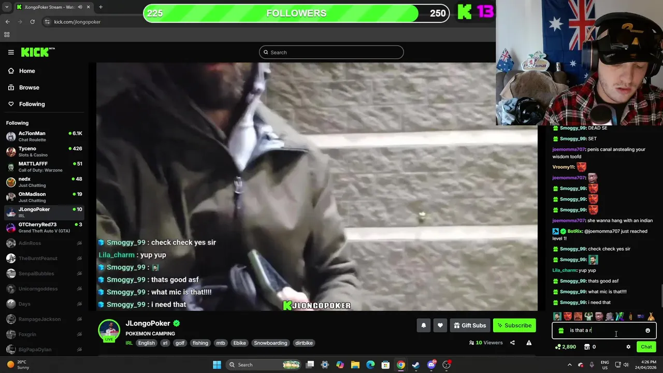Click the share stream icon
Image resolution: width=663 pixels, height=373 pixels.
click(512, 342)
